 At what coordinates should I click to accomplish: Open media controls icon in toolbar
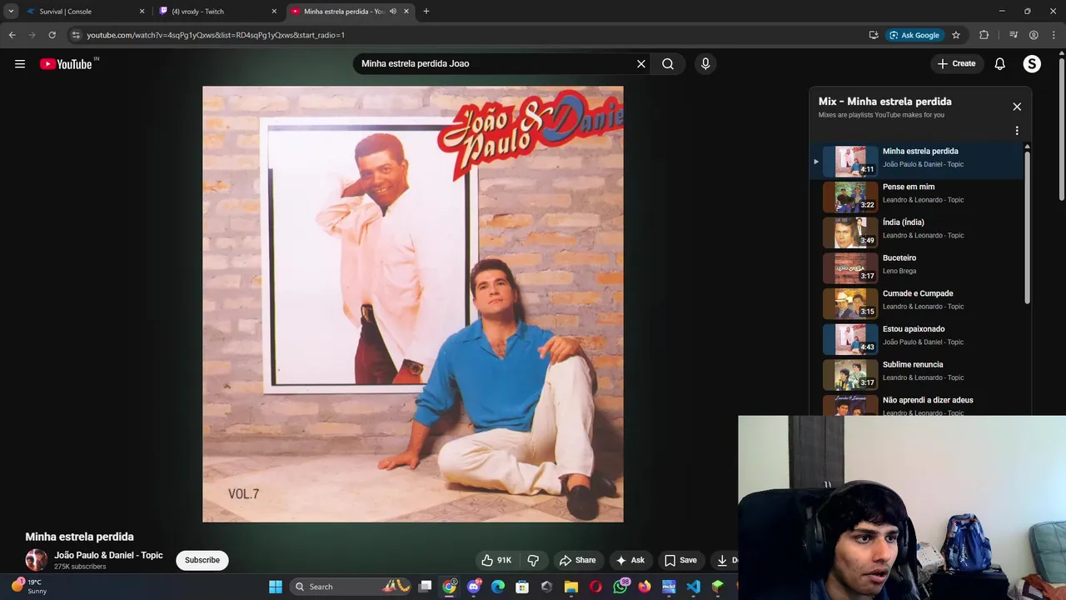(x=1014, y=35)
